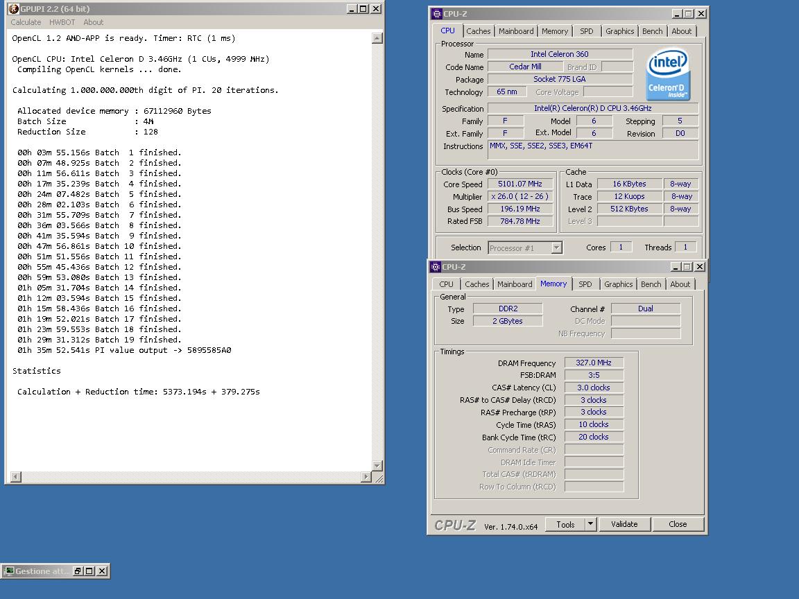Click the PI value output line 5895585A0

[x=124, y=350]
